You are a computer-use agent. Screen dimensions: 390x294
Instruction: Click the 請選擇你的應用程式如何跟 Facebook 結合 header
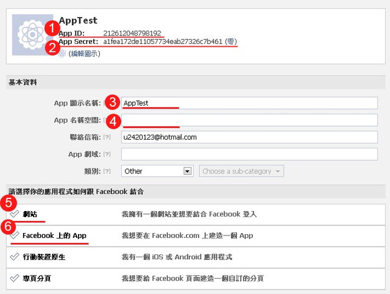tap(196, 192)
